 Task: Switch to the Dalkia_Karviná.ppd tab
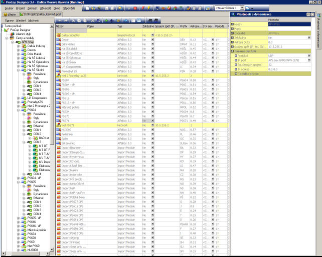pyautogui.click(x=41, y=14)
